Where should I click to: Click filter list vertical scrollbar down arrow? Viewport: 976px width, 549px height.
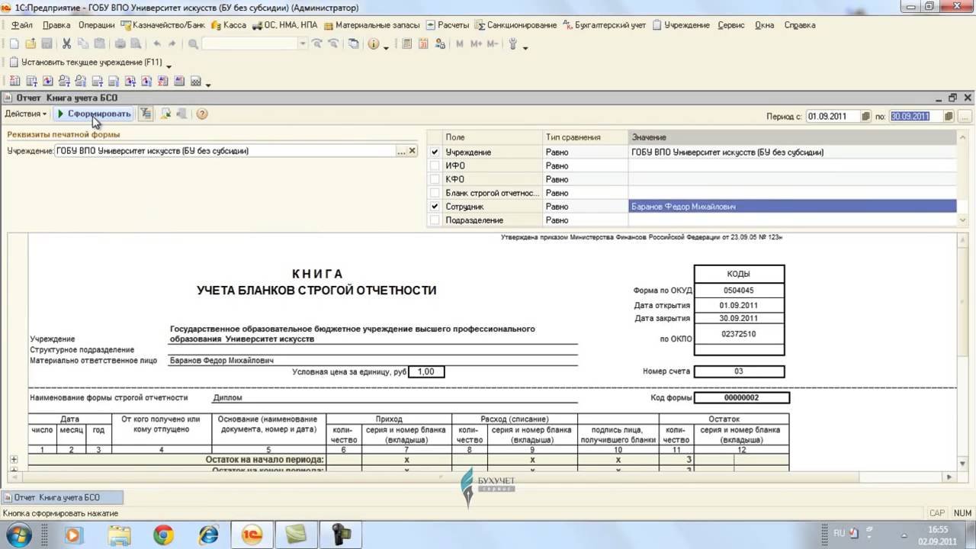point(962,220)
